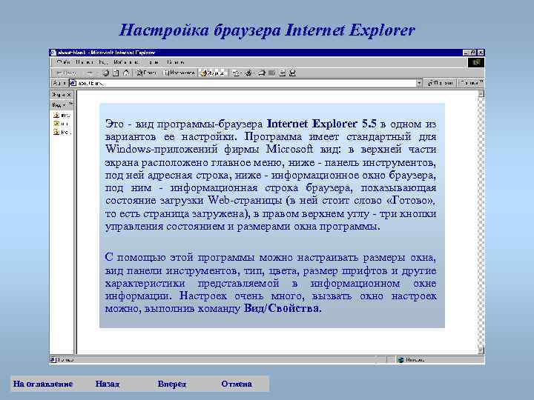Click the Refresh page icon in the toolbar
Image resolution: width=534 pixels, height=400 pixels.
116,73
